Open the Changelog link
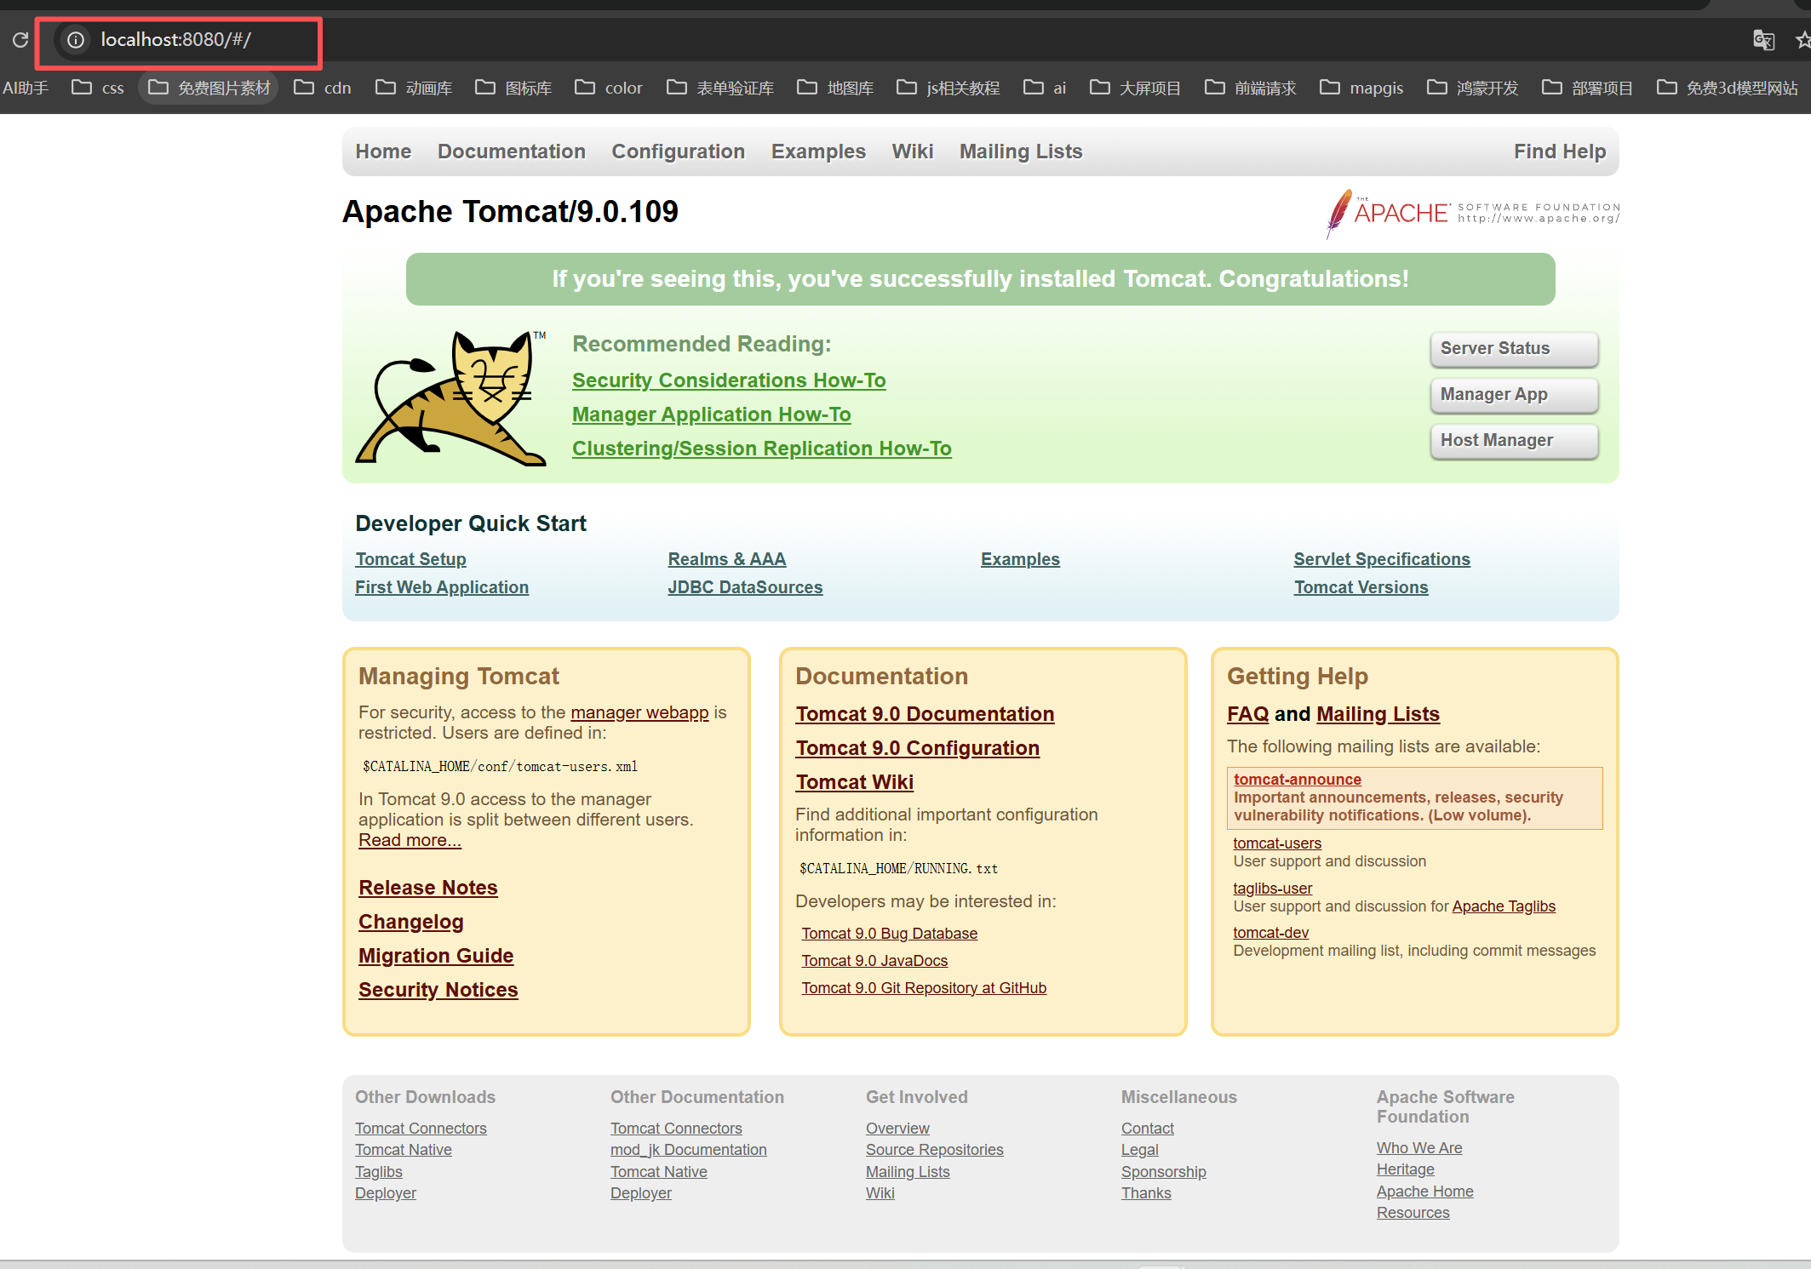This screenshot has height=1269, width=1811. (411, 922)
